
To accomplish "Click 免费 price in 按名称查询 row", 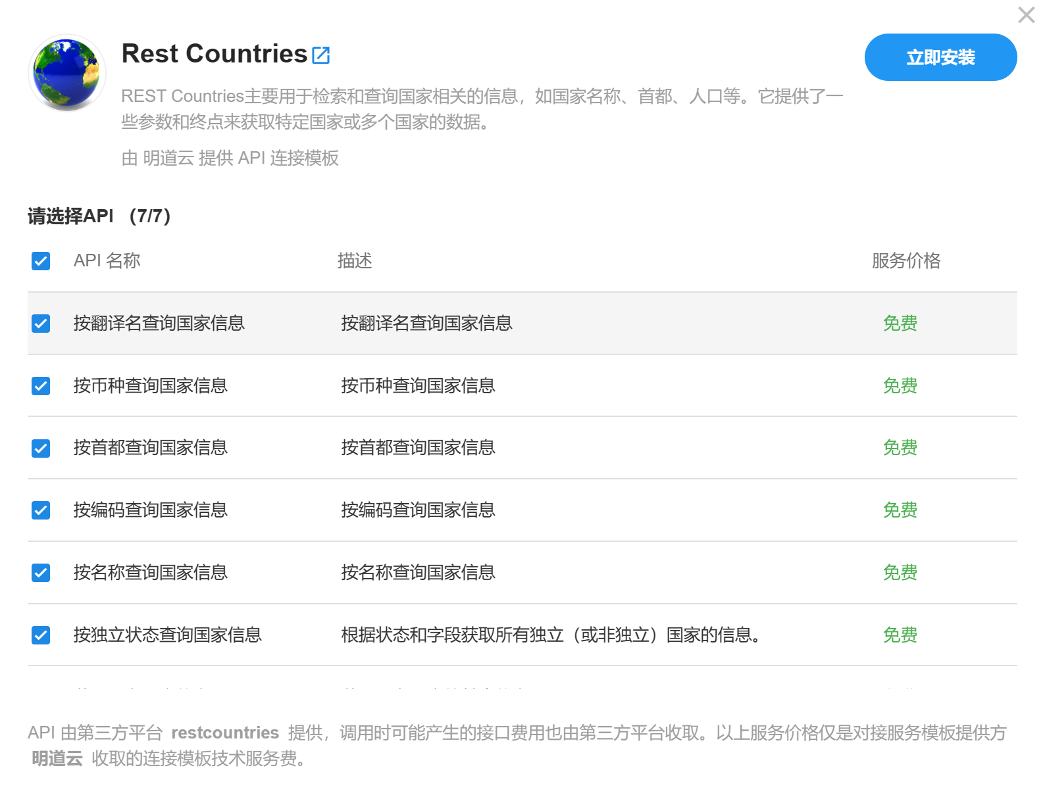I will [900, 573].
